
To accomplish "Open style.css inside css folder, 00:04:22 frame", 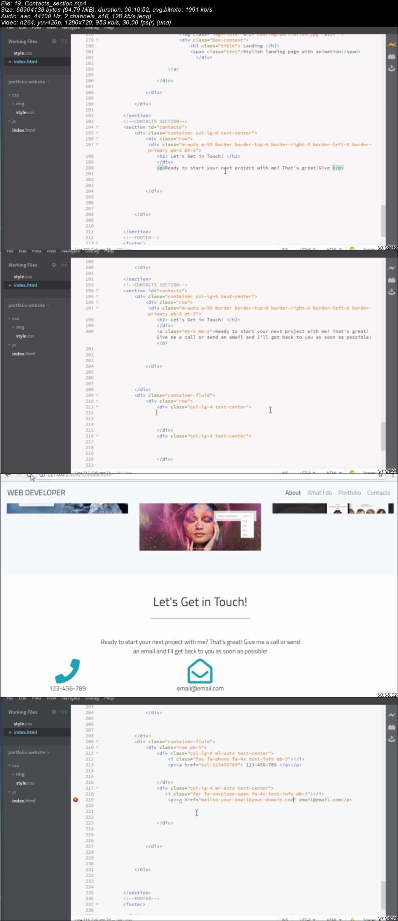I will [25, 336].
